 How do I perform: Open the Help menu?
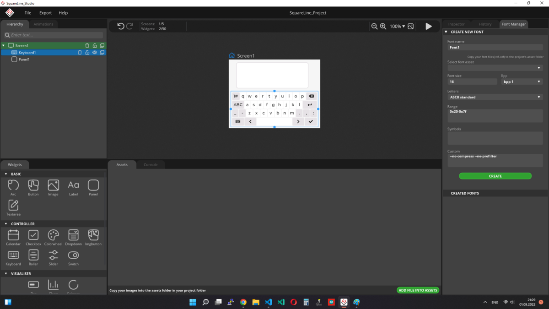click(x=63, y=13)
